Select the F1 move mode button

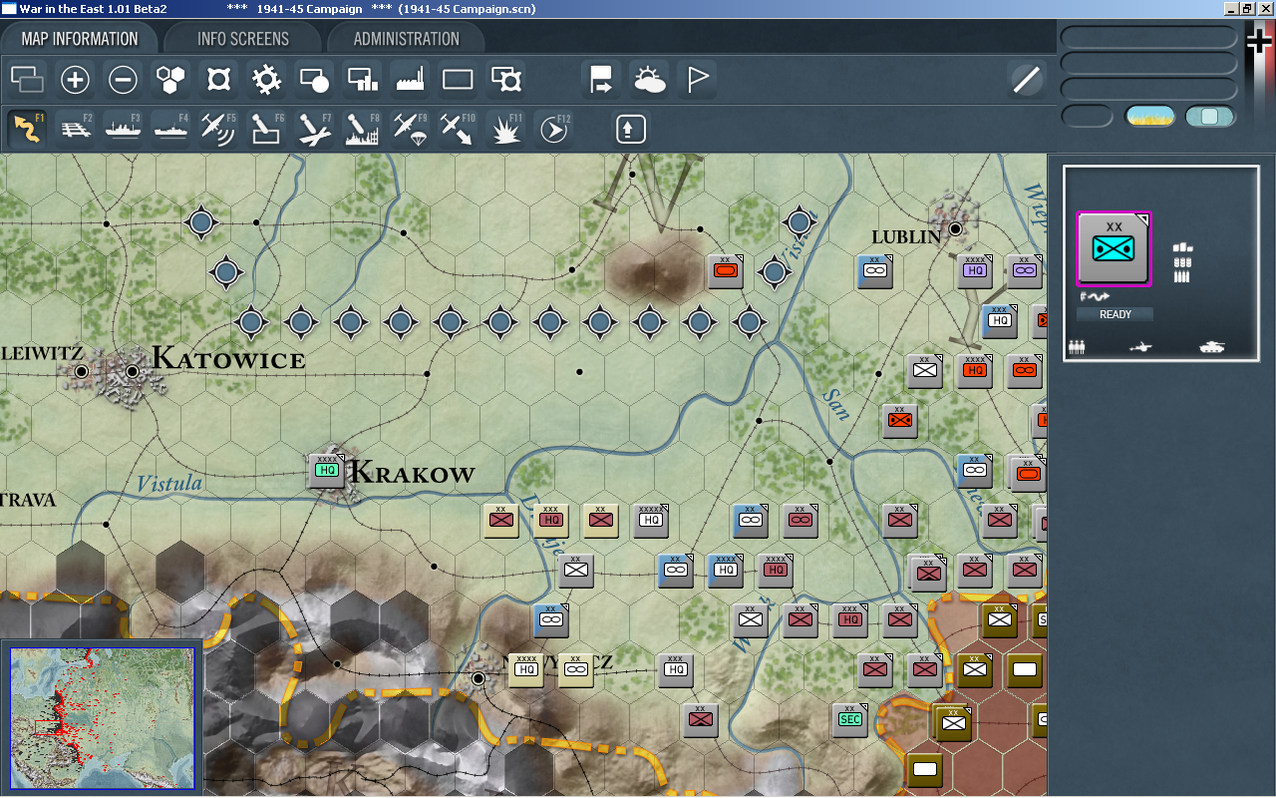pyautogui.click(x=28, y=129)
